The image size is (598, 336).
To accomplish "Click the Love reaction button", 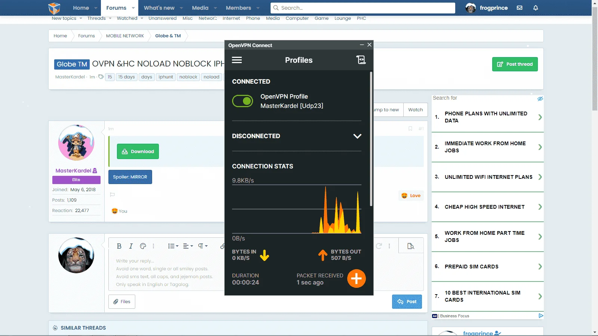I will [x=411, y=196].
